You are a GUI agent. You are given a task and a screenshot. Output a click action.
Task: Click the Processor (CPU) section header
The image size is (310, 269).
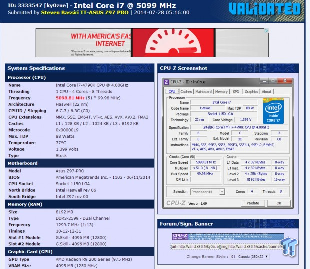(x=79, y=77)
